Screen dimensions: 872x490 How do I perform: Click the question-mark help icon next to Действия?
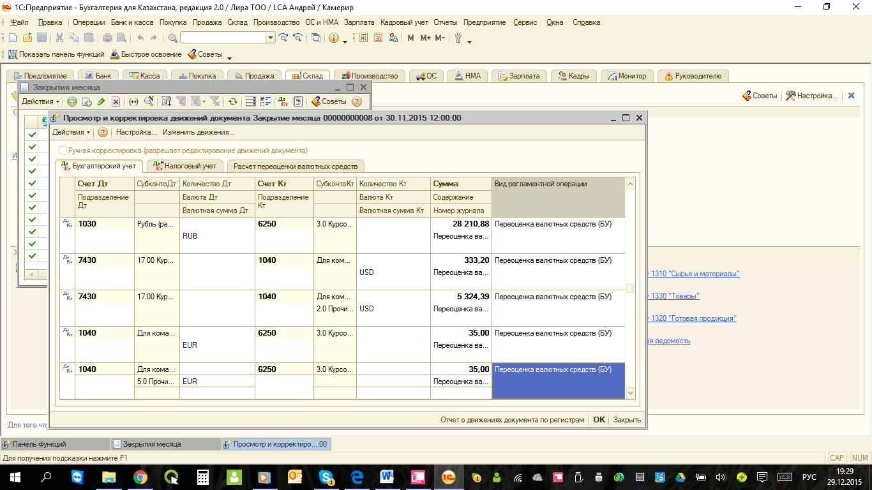[103, 132]
